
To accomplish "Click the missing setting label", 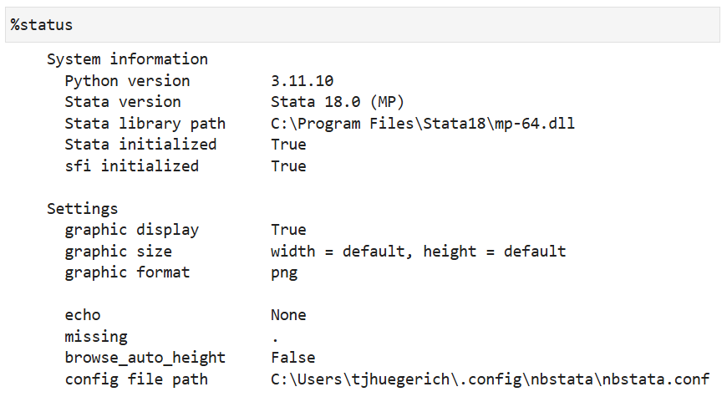I will (96, 337).
